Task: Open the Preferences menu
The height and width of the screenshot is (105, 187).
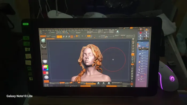Action: [x=86, y=30]
